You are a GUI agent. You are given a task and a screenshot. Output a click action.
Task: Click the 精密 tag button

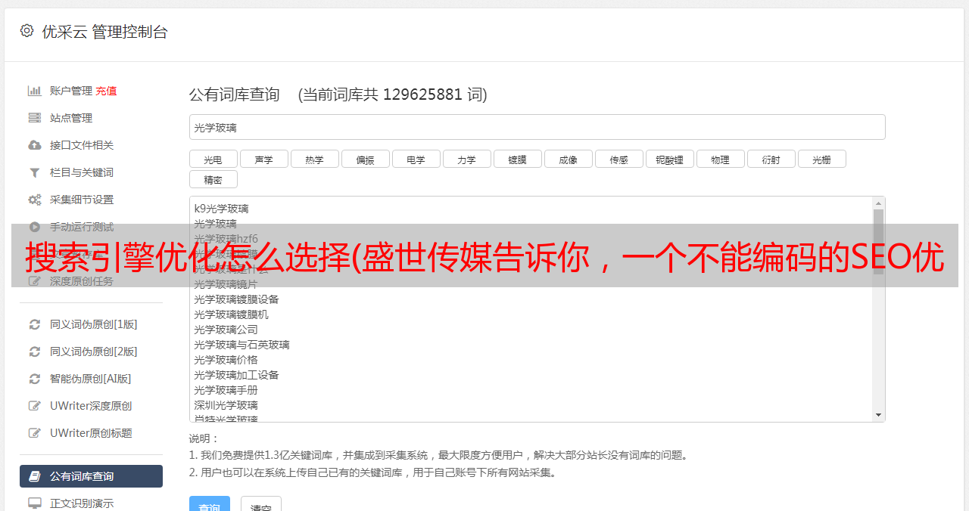(x=213, y=180)
